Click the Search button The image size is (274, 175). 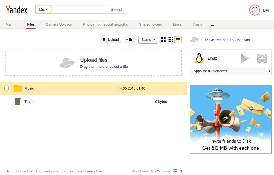pyautogui.click(x=117, y=9)
